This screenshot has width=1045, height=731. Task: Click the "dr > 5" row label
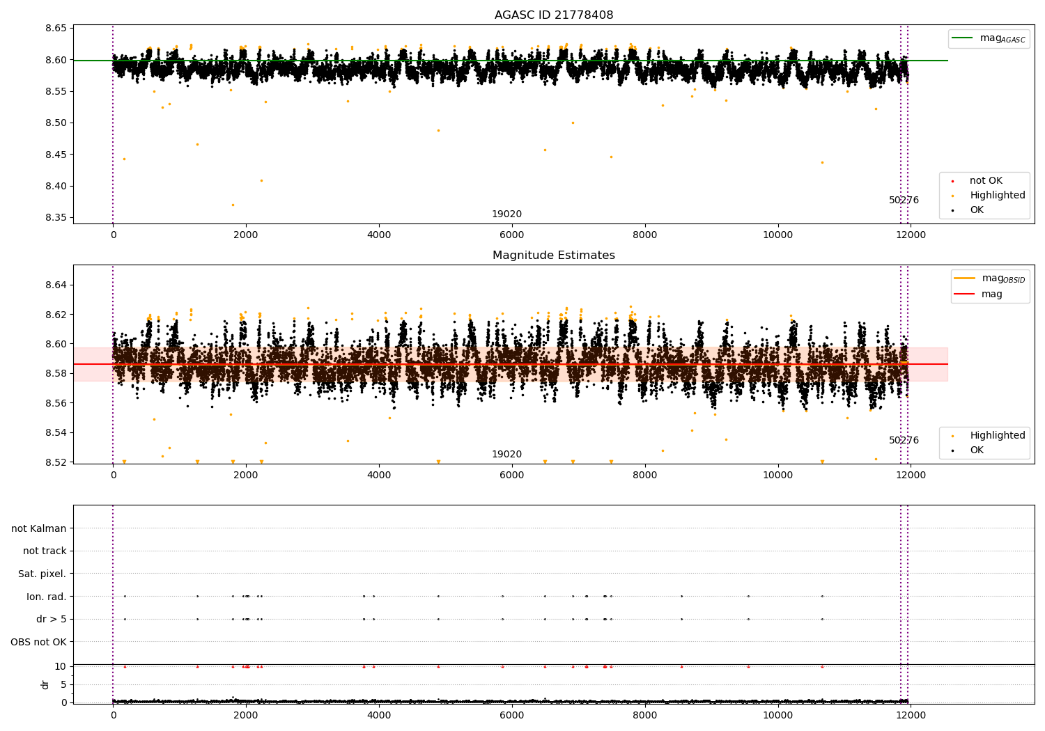point(52,620)
